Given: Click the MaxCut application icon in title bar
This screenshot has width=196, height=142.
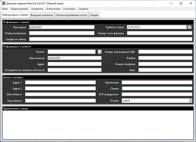Looking at the screenshot, I should click(x=3, y=3).
